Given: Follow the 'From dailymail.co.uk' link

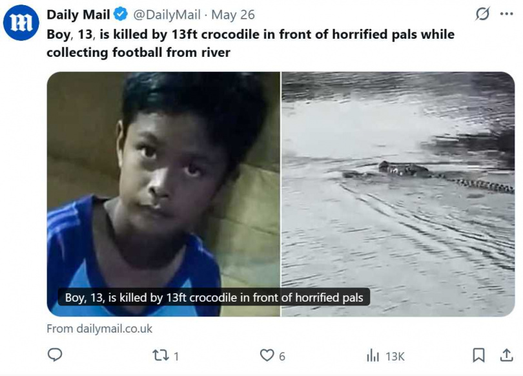Looking at the screenshot, I should [x=99, y=328].
